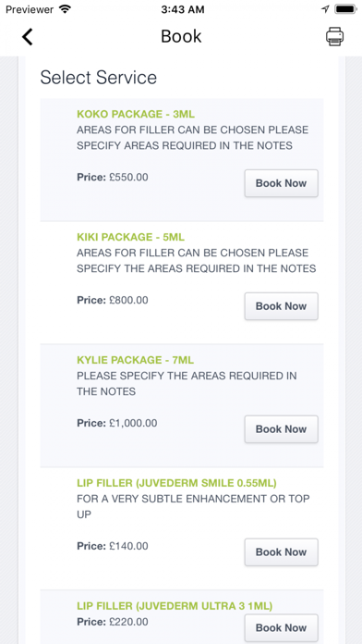Select LIP FILLER (JUVEDERM SMILE 0.55ML) title

176,483
